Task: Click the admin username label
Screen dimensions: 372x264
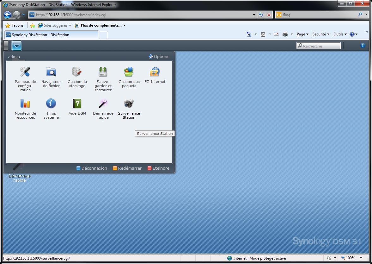Action: click(x=14, y=57)
